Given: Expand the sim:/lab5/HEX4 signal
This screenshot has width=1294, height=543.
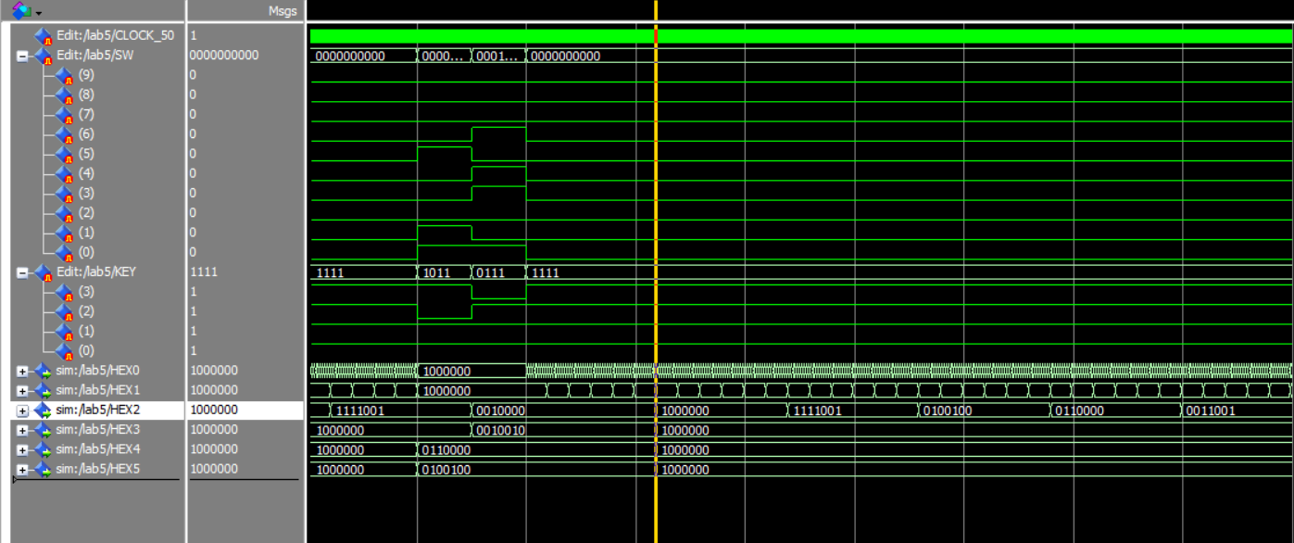Looking at the screenshot, I should click(x=22, y=449).
